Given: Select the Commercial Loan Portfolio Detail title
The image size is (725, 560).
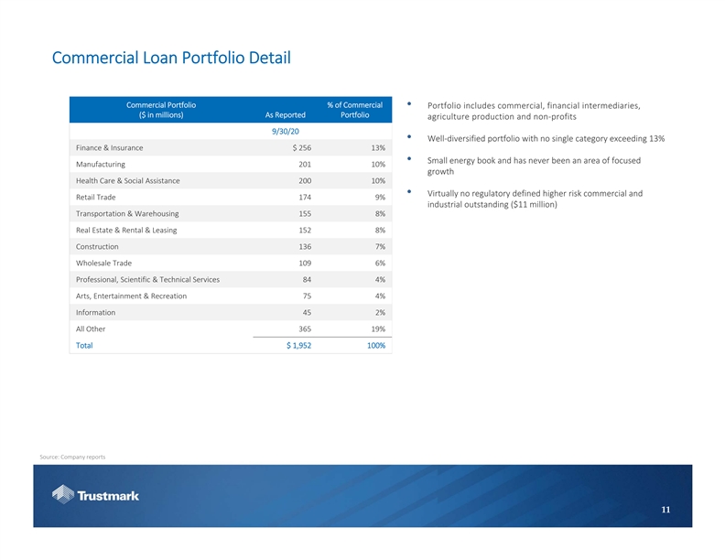Looking at the screenshot, I should [171, 59].
